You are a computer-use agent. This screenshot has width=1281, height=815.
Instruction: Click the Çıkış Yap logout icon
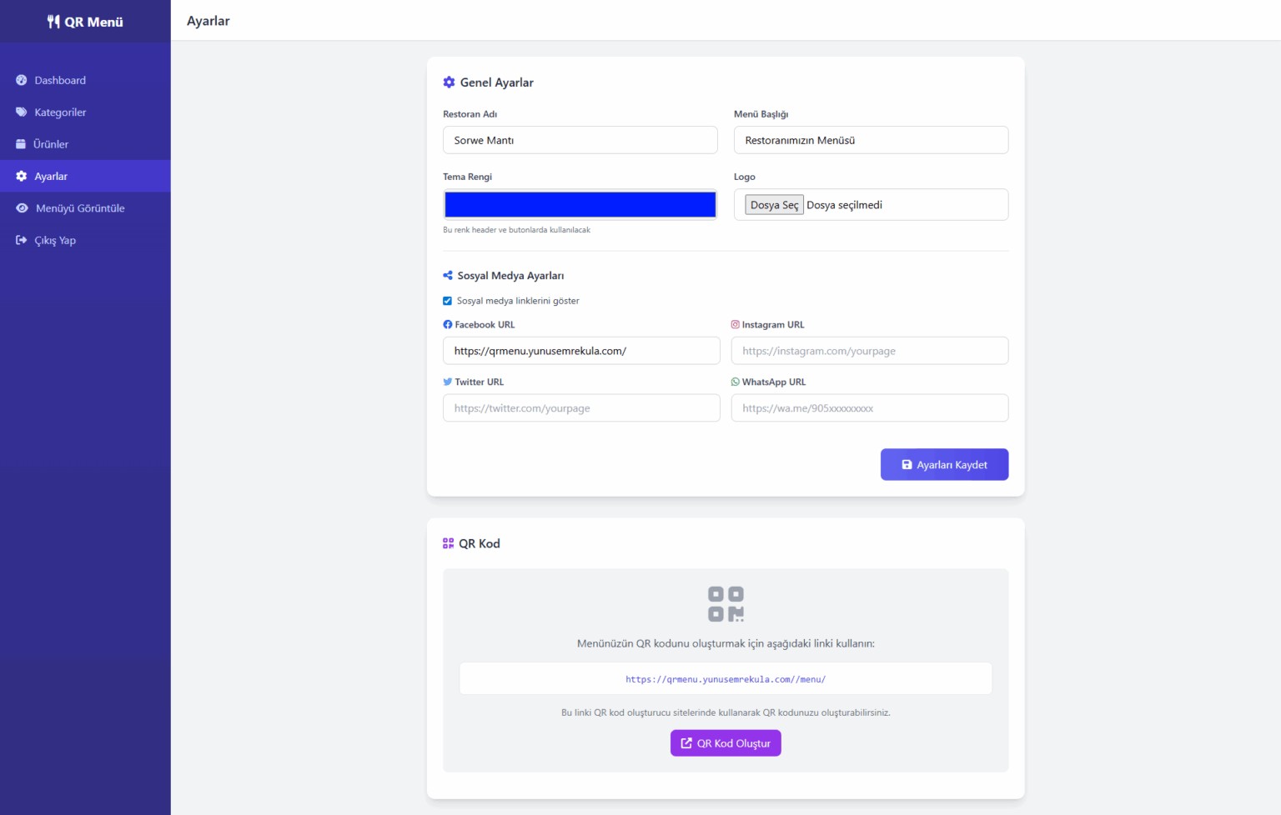pos(22,240)
